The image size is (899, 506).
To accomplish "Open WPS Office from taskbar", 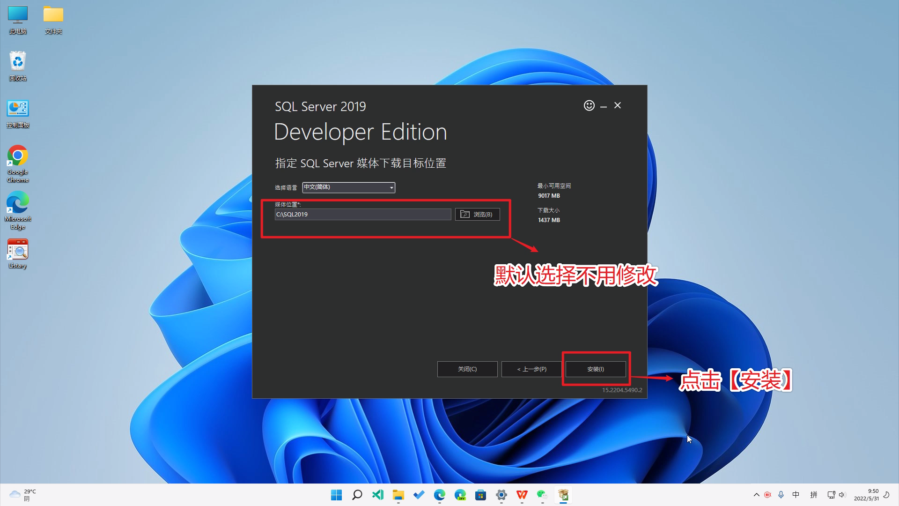I will coord(522,495).
